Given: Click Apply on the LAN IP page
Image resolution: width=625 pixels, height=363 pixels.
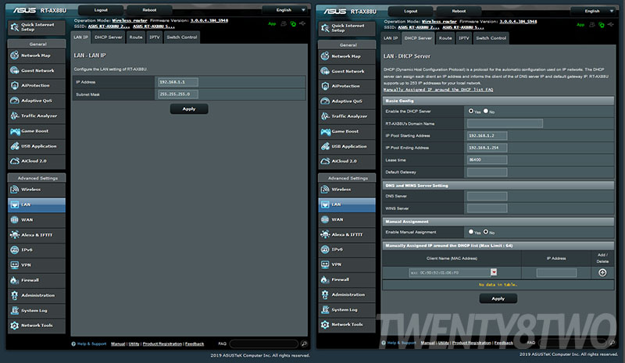Looking at the screenshot, I should point(189,109).
